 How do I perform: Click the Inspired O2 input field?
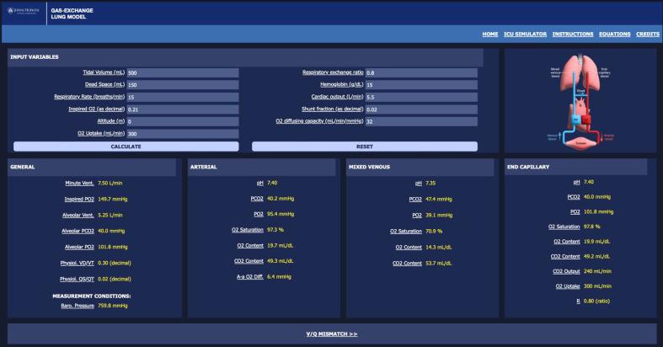(x=182, y=109)
